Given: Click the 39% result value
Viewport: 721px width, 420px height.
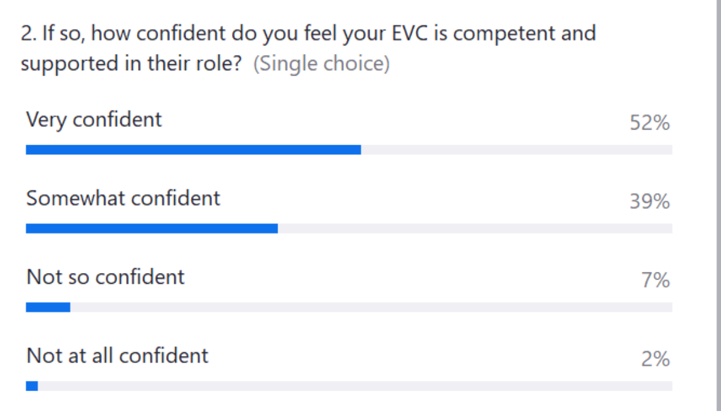Looking at the screenshot, I should click(x=650, y=202).
